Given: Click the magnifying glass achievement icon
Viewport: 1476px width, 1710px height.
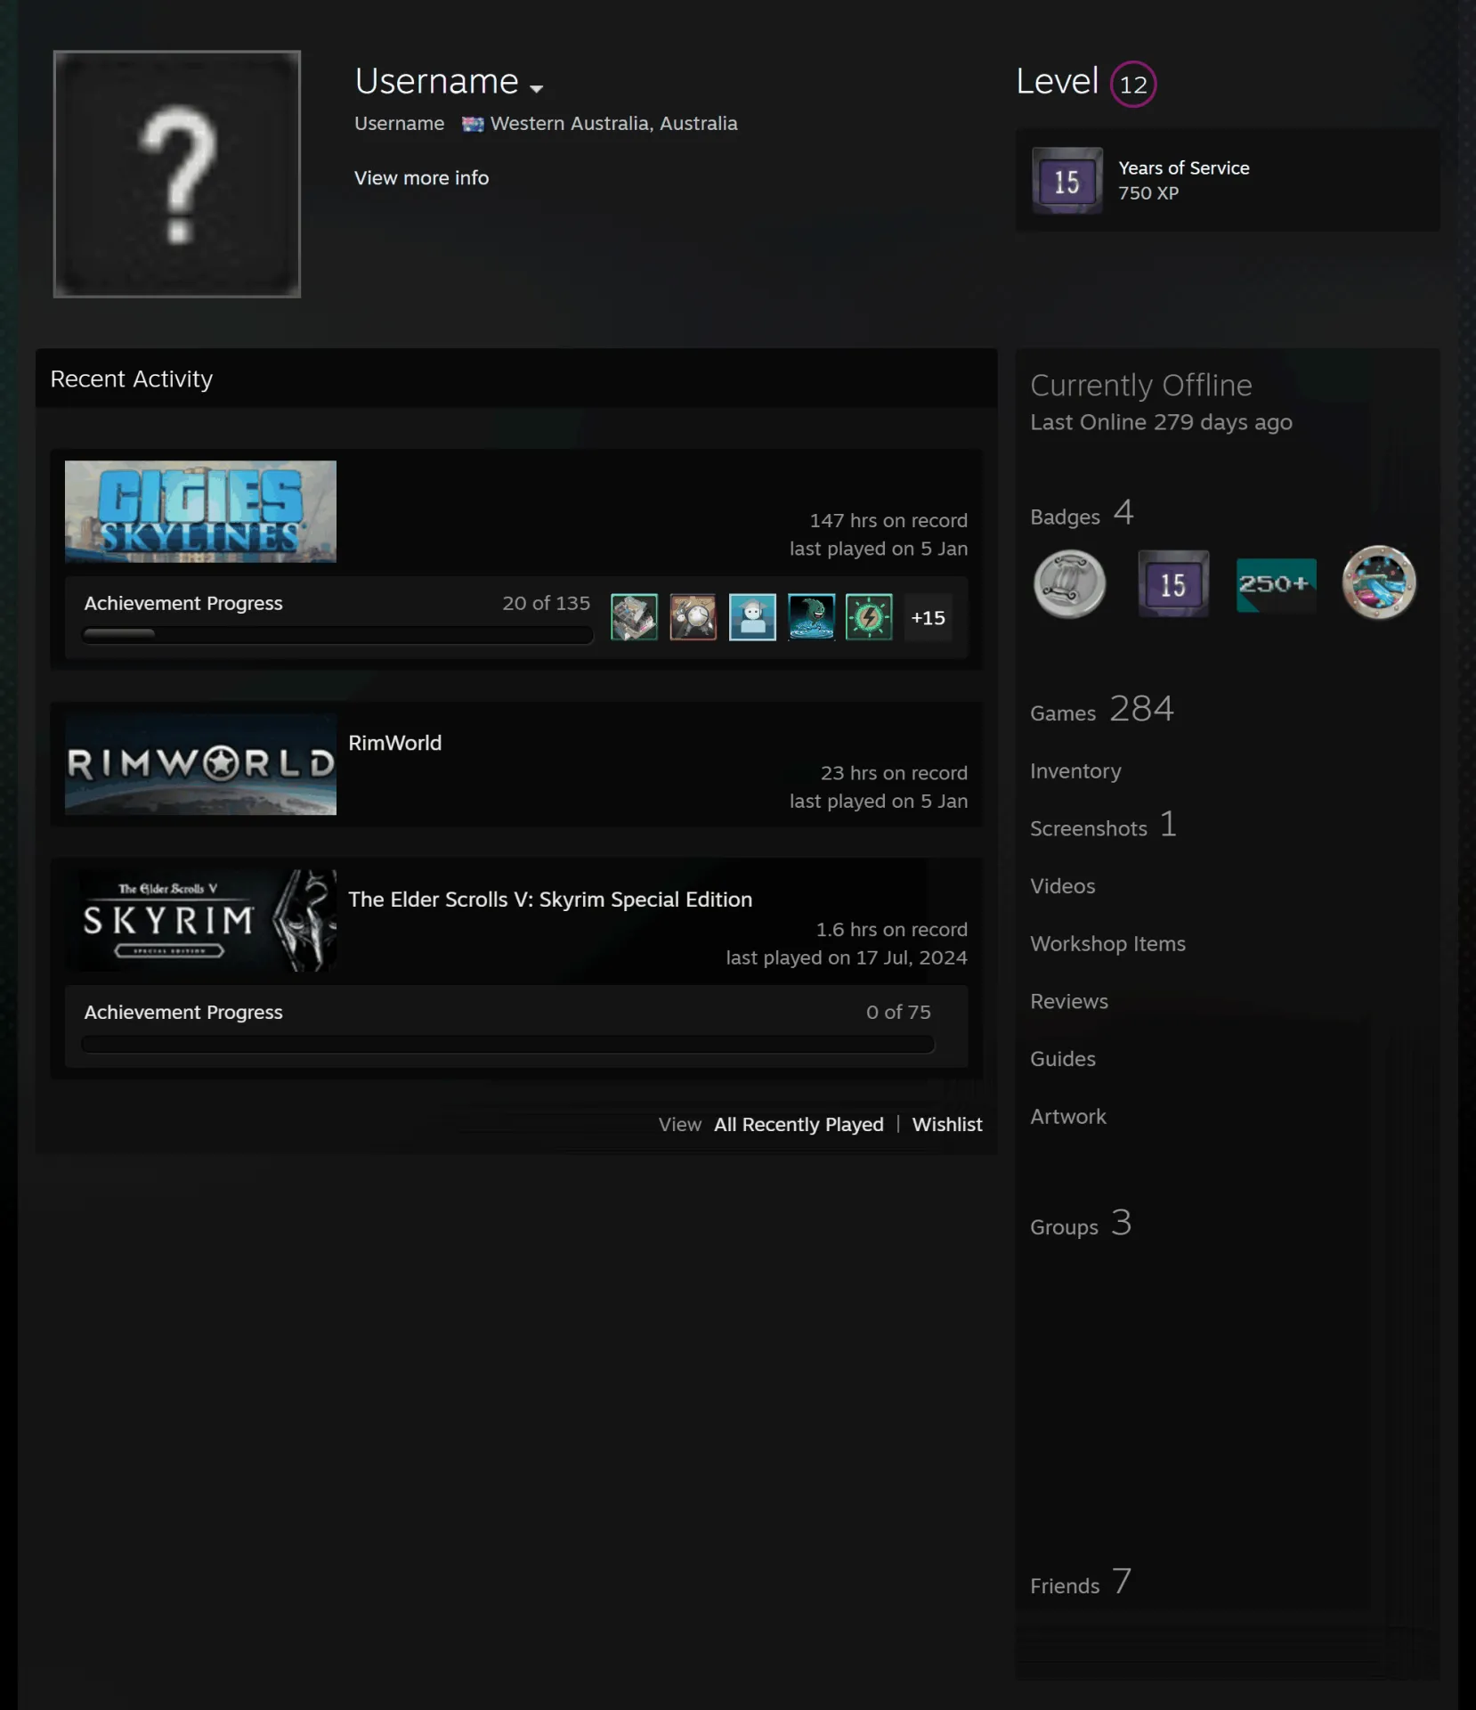Looking at the screenshot, I should pos(693,617).
